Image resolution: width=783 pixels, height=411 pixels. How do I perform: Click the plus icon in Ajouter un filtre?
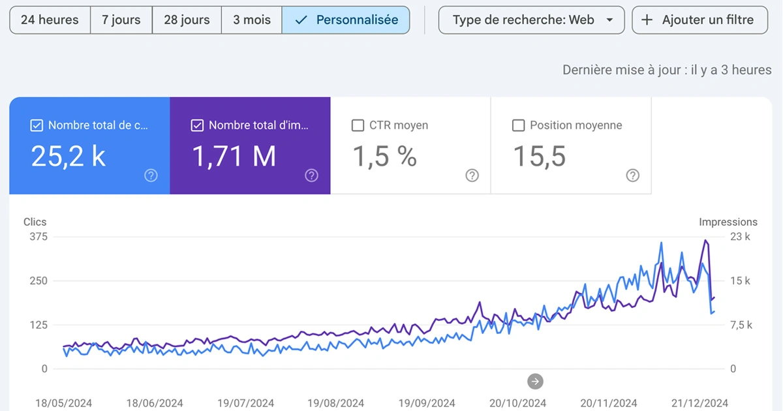click(x=647, y=20)
